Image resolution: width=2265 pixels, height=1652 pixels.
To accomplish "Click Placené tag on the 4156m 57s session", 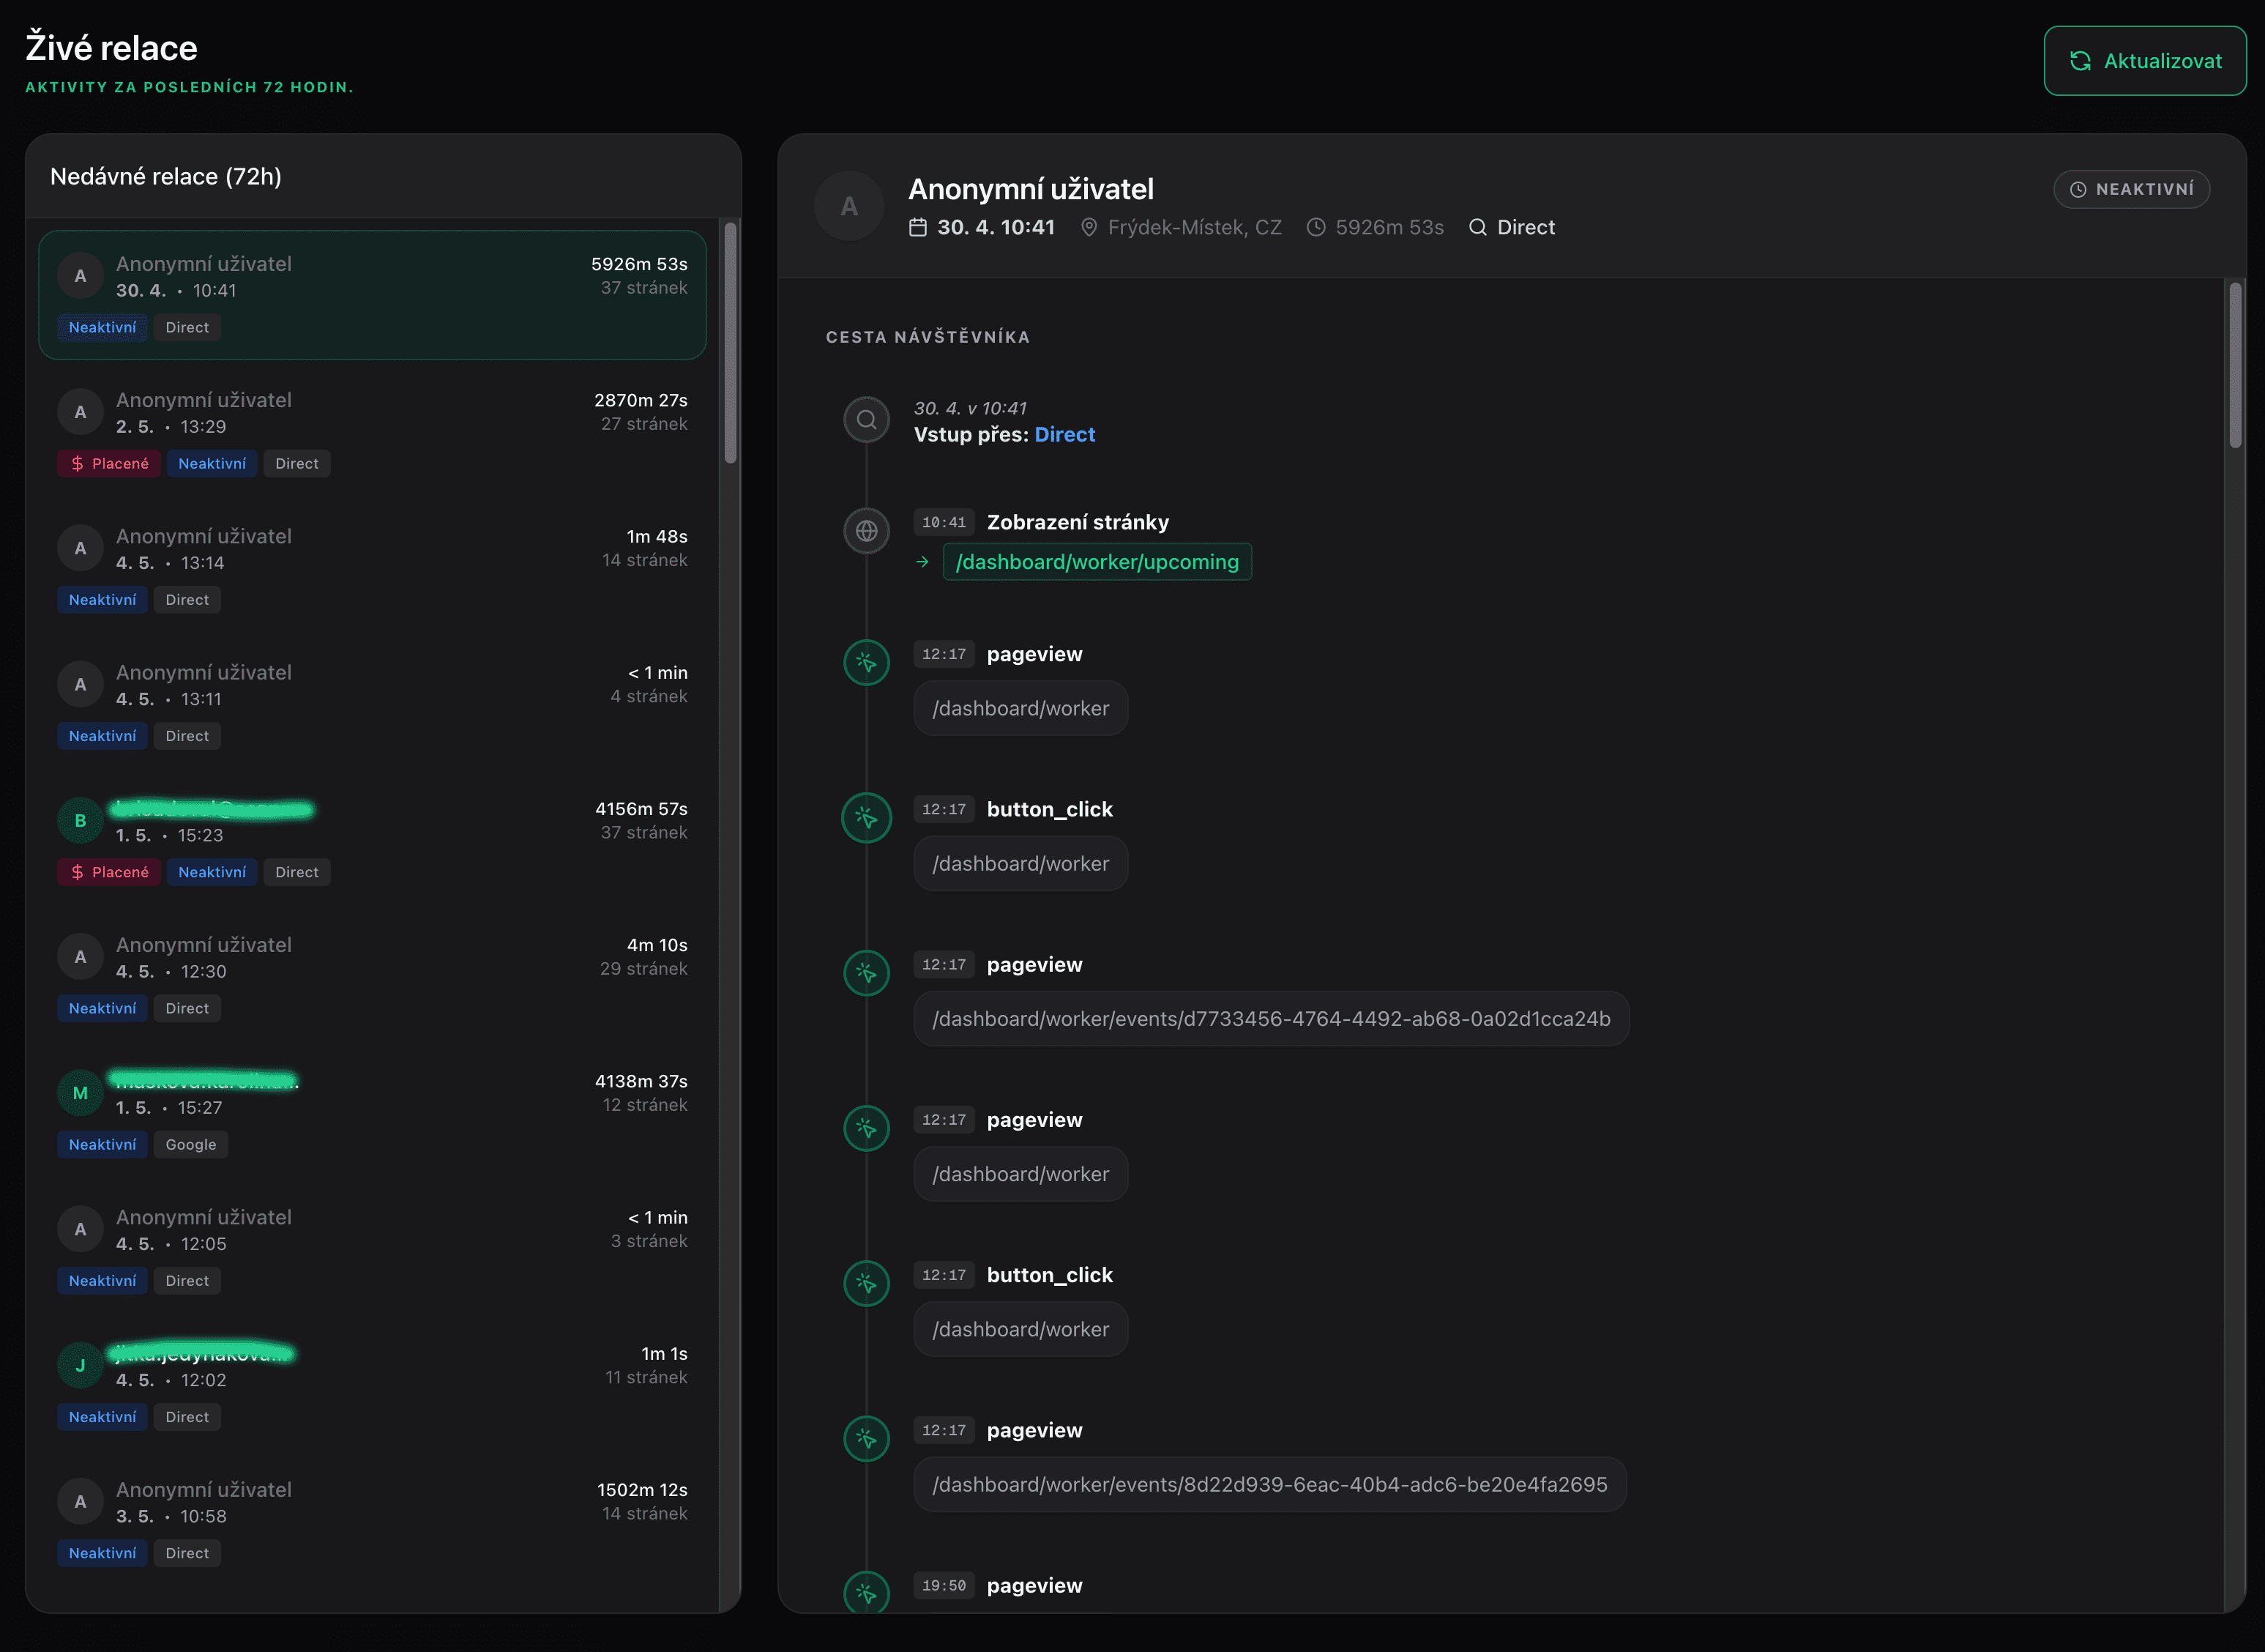I will 109,872.
